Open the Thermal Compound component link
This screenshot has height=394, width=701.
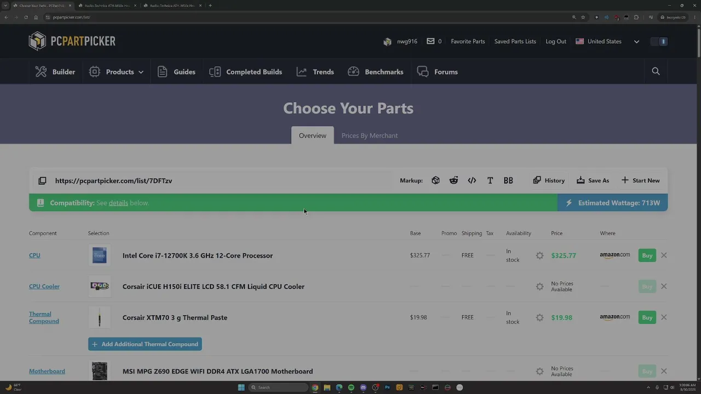[44, 317]
